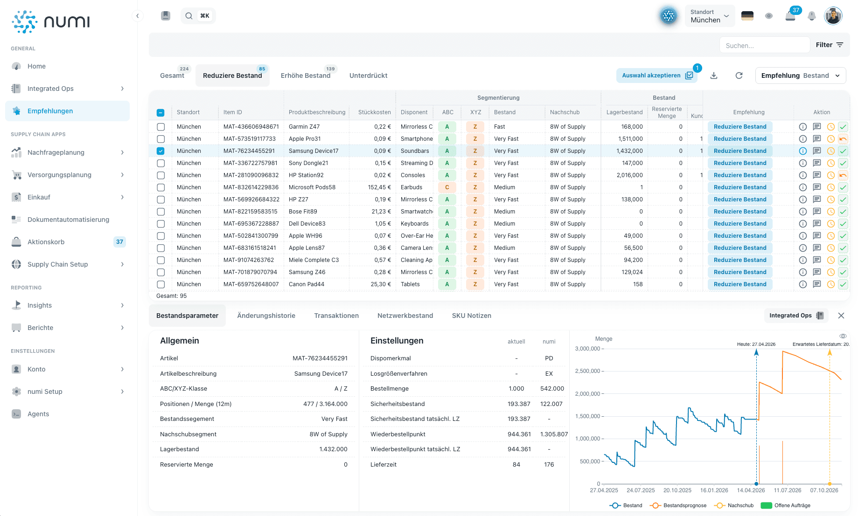This screenshot has width=858, height=516.
Task: Open the Filter button
Action: [x=830, y=45]
